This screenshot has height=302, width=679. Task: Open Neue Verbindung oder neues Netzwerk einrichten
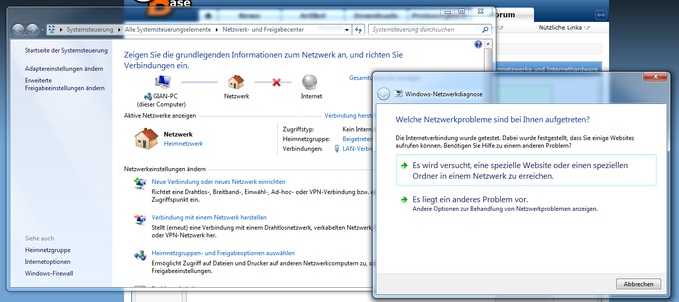click(219, 182)
